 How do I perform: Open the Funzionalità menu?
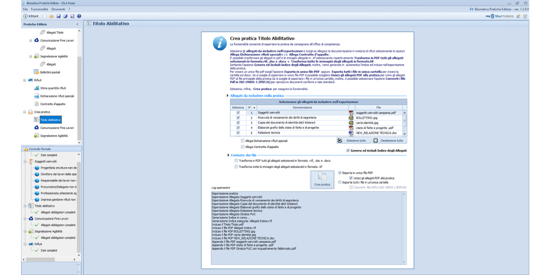click(39, 9)
